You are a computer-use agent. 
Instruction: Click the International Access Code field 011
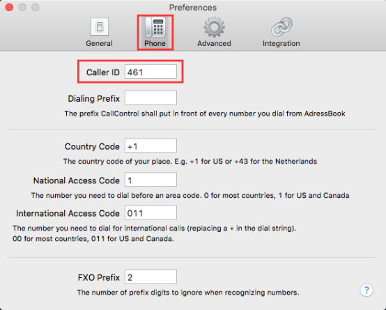[150, 212]
